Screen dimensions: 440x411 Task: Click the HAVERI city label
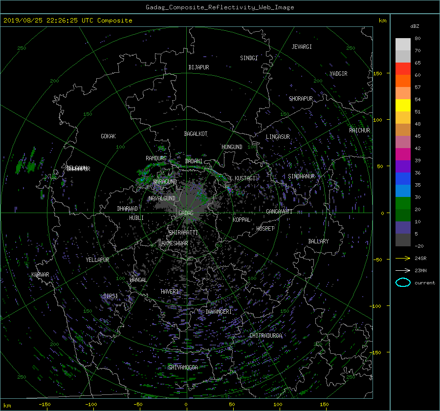(x=170, y=292)
